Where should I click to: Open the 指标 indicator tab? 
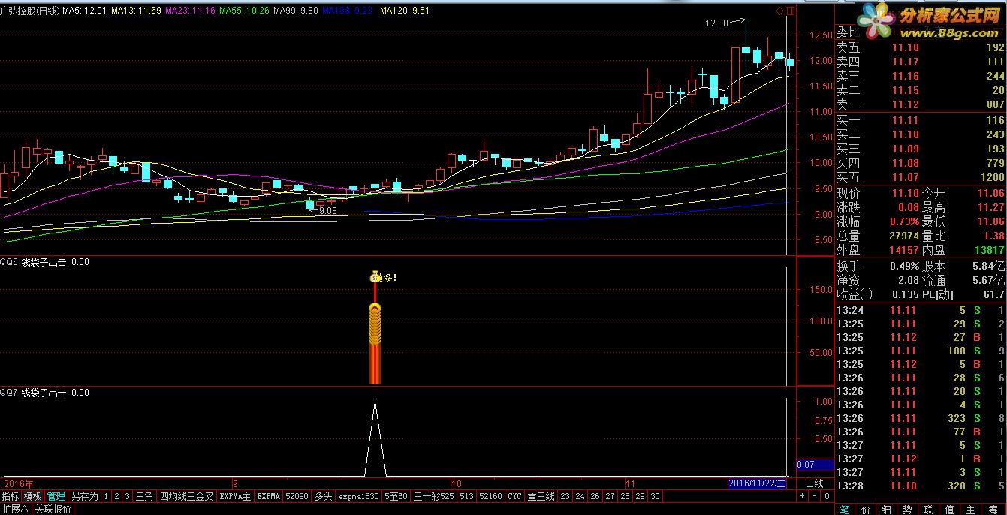[11, 496]
